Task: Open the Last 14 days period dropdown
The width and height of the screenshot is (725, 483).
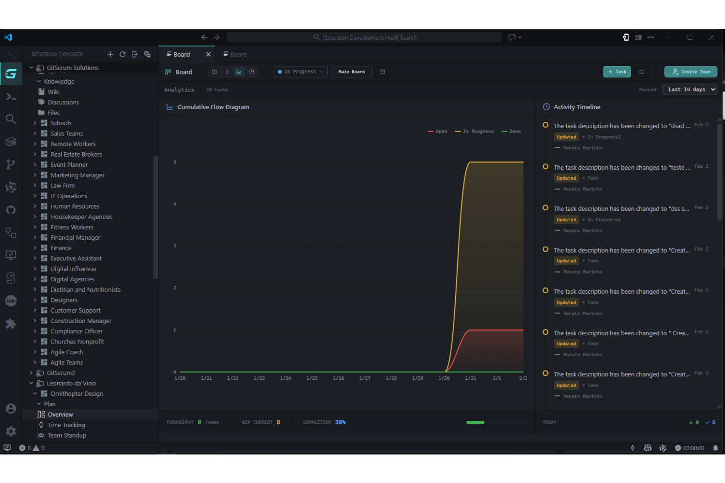Action: tap(690, 90)
